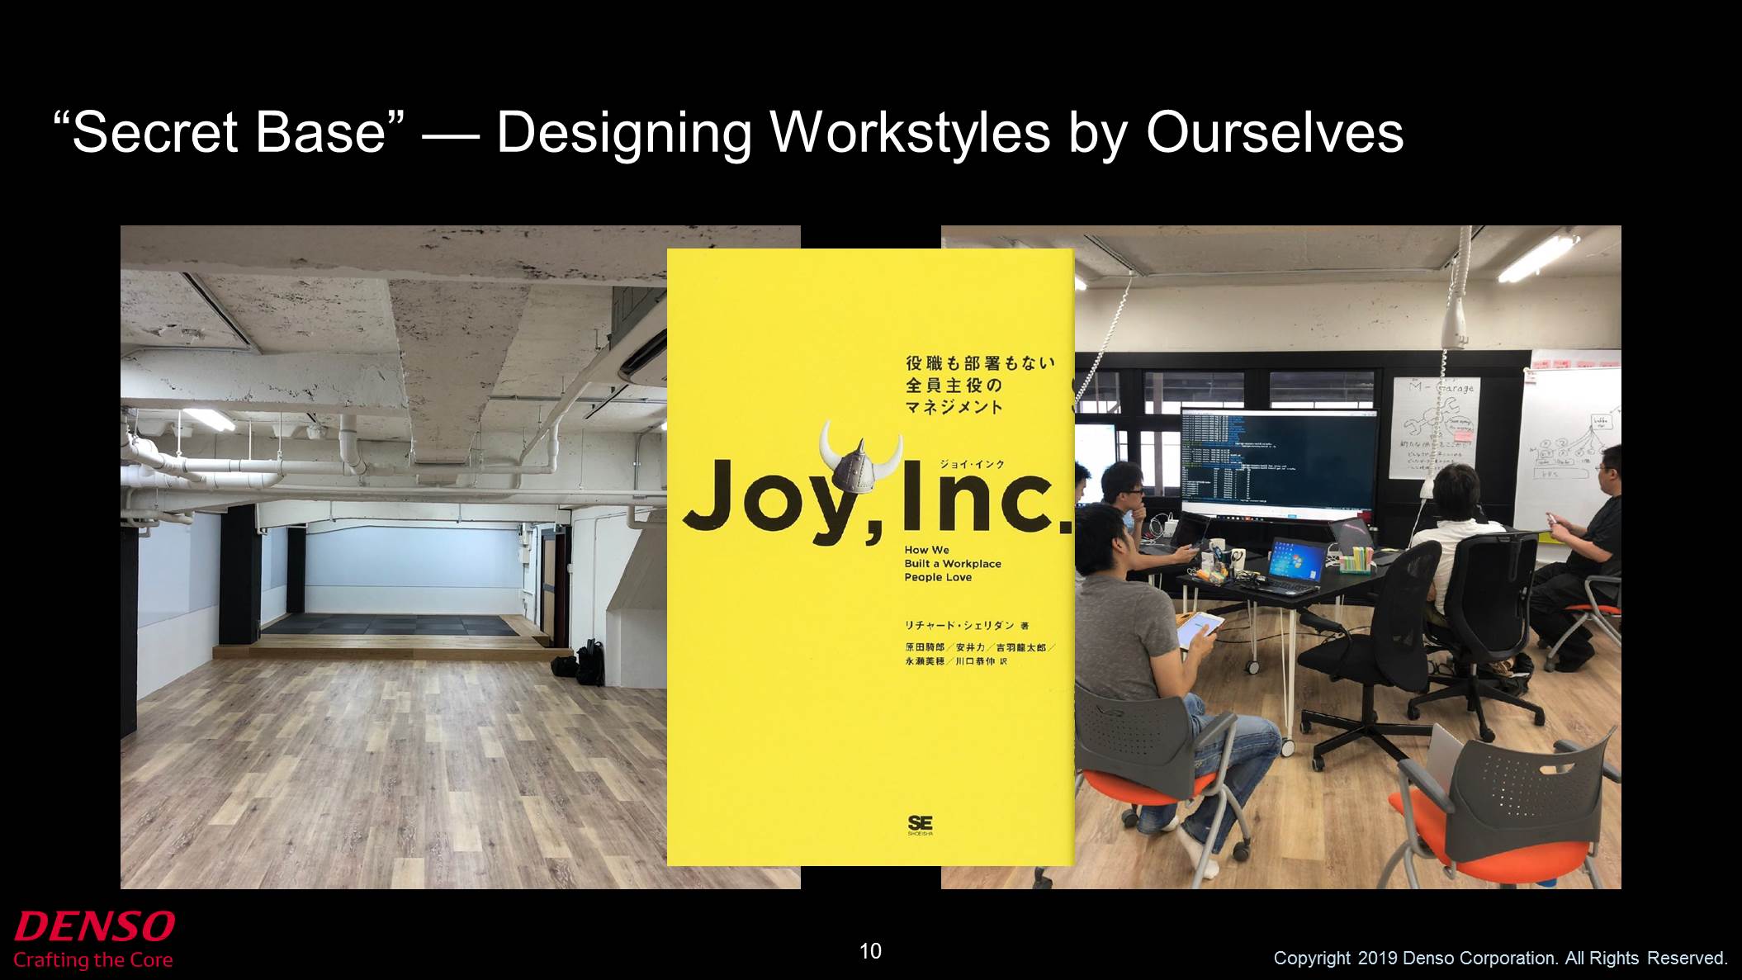Select the empty room photo on left

pos(394,557)
